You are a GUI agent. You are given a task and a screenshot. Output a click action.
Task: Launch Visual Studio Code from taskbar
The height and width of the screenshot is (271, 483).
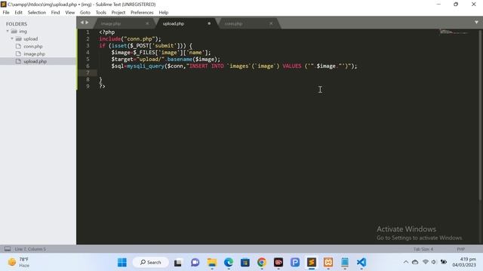click(x=361, y=263)
